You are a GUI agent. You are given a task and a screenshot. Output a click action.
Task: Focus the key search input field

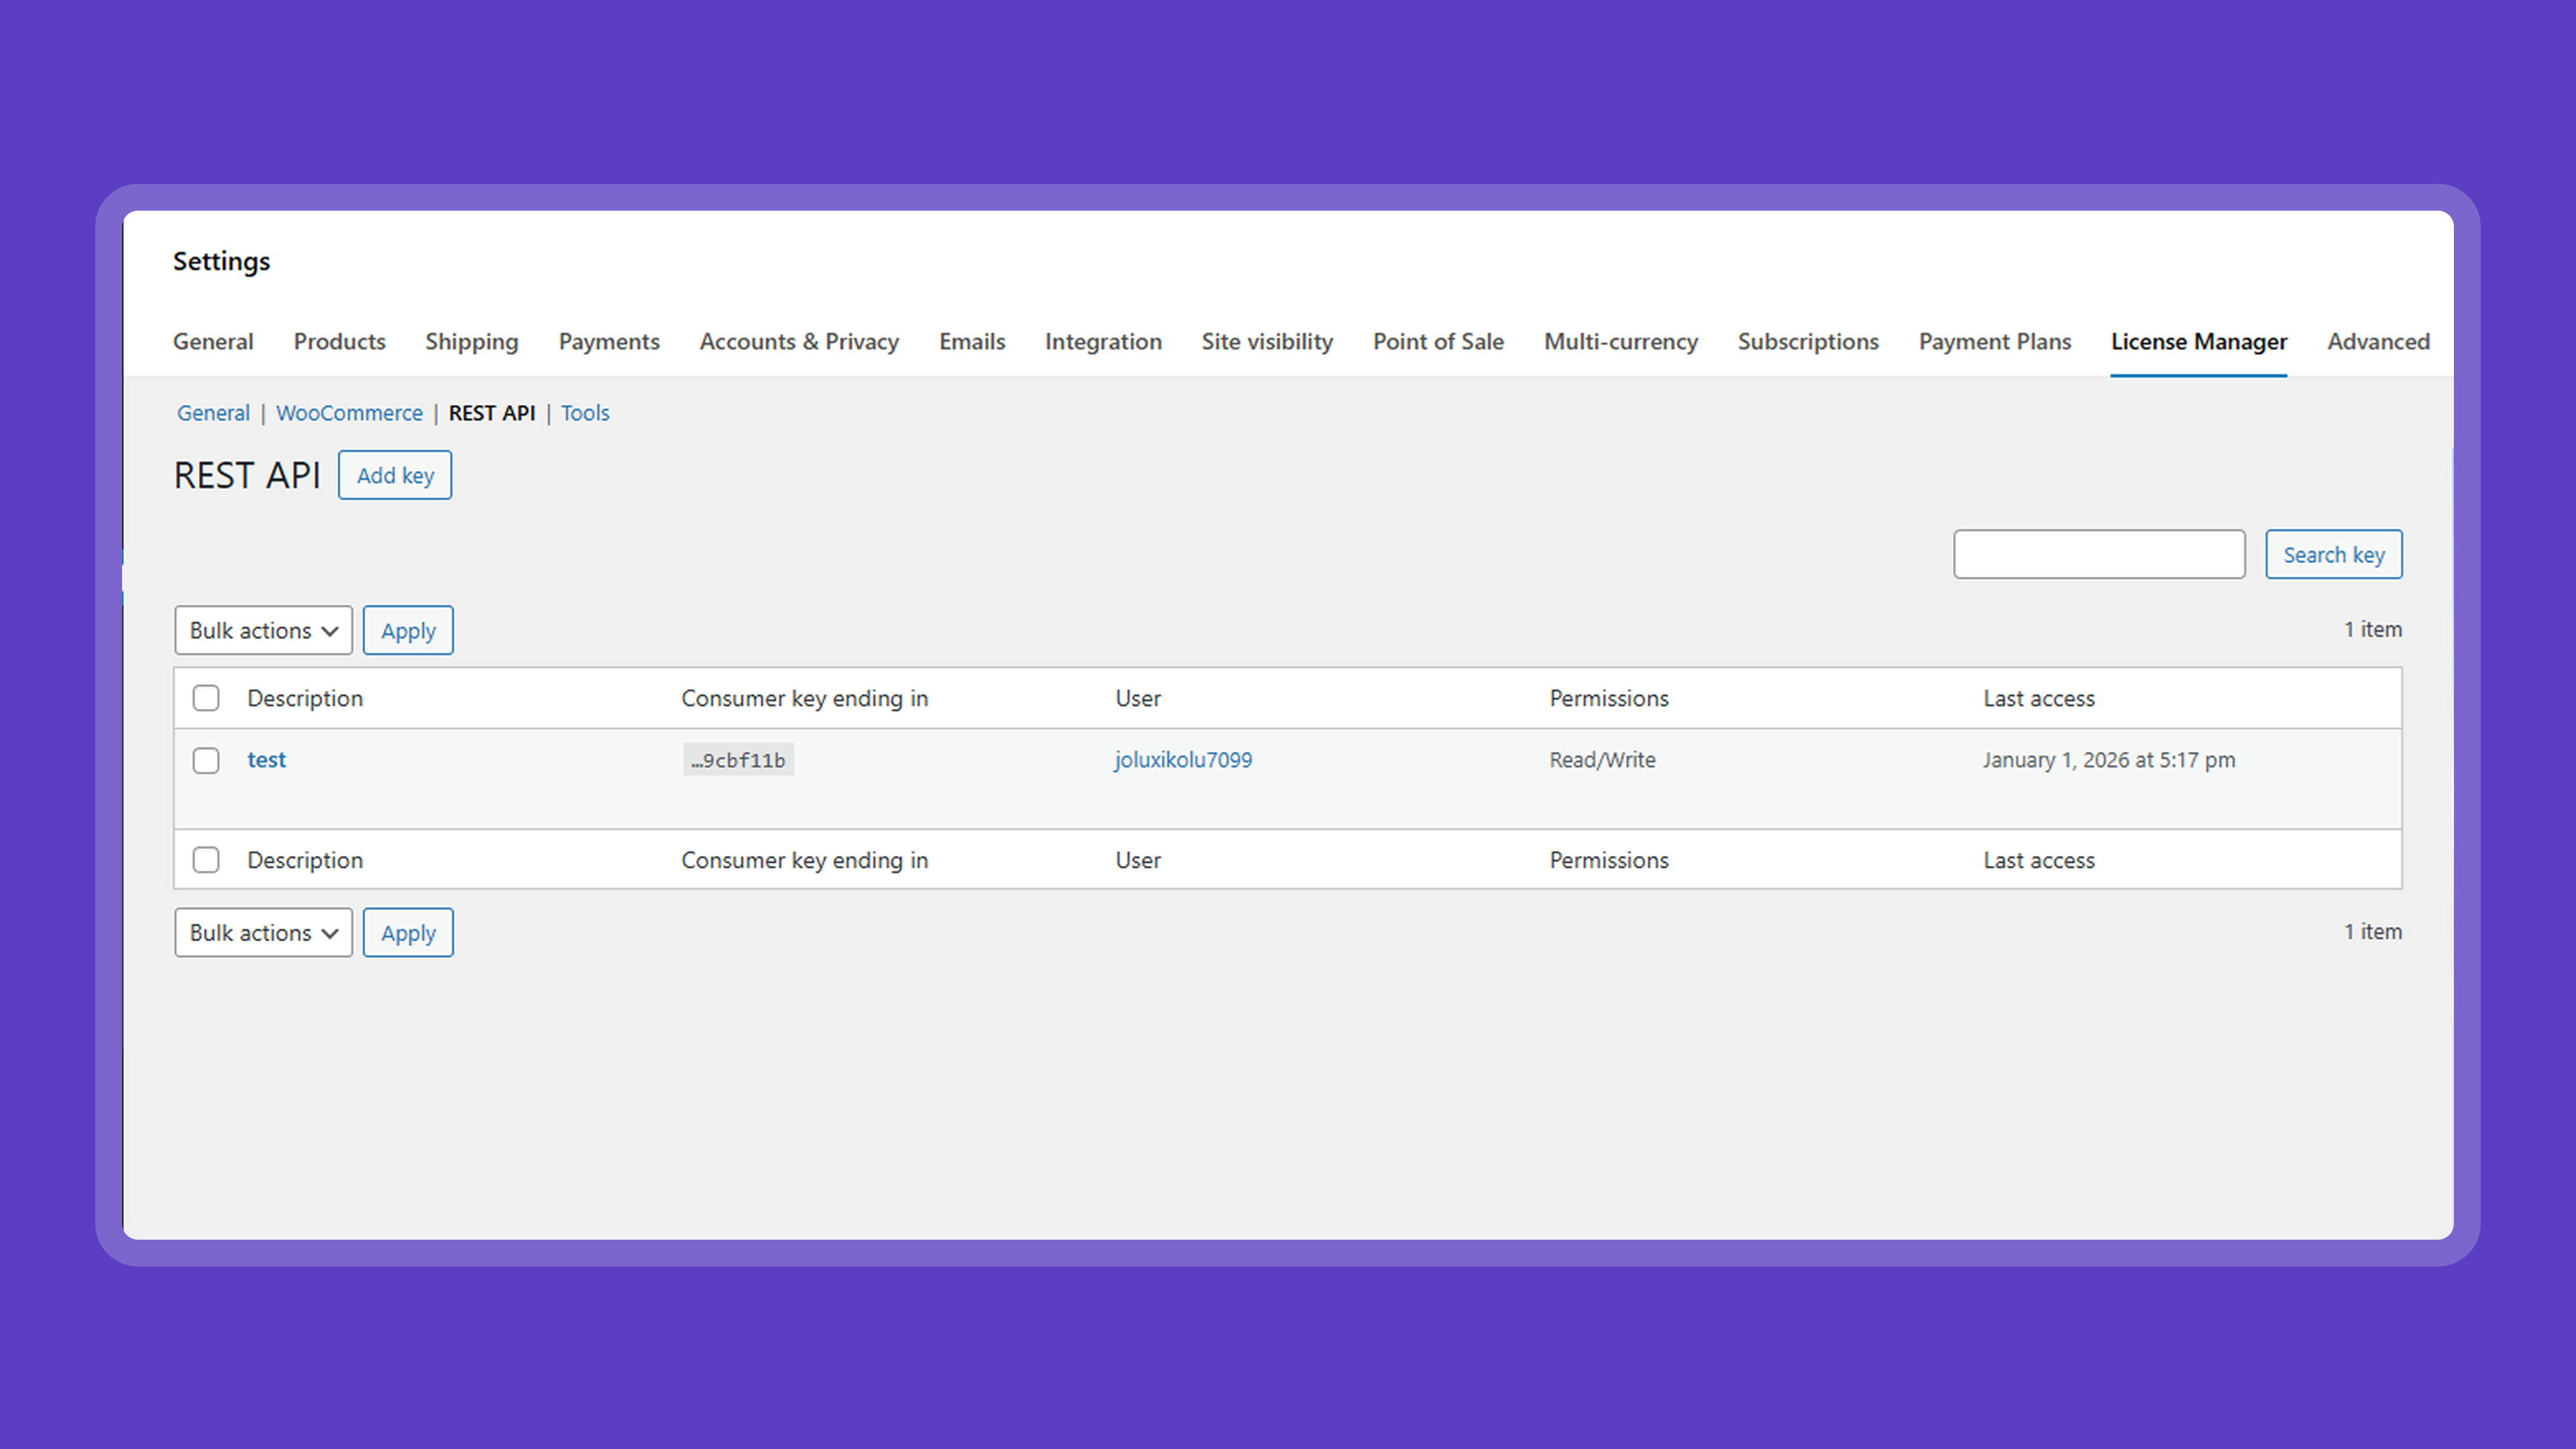pos(2098,555)
